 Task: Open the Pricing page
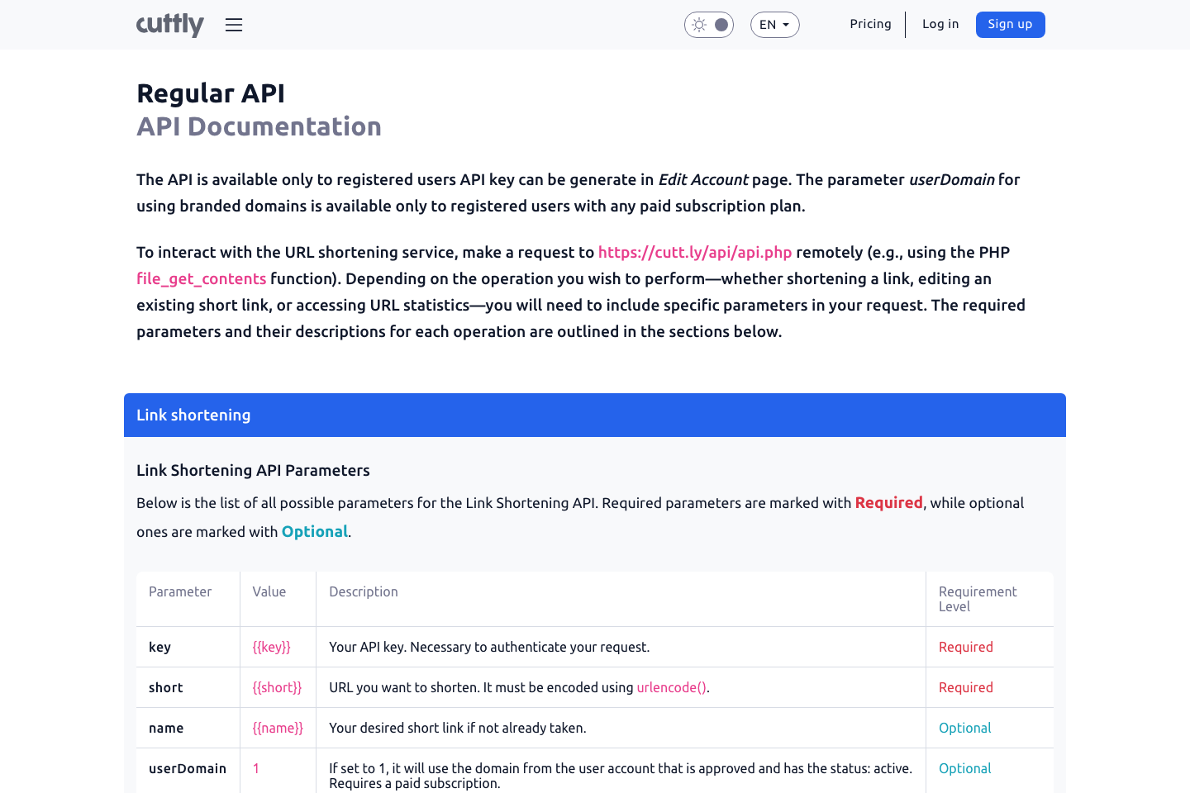point(871,24)
